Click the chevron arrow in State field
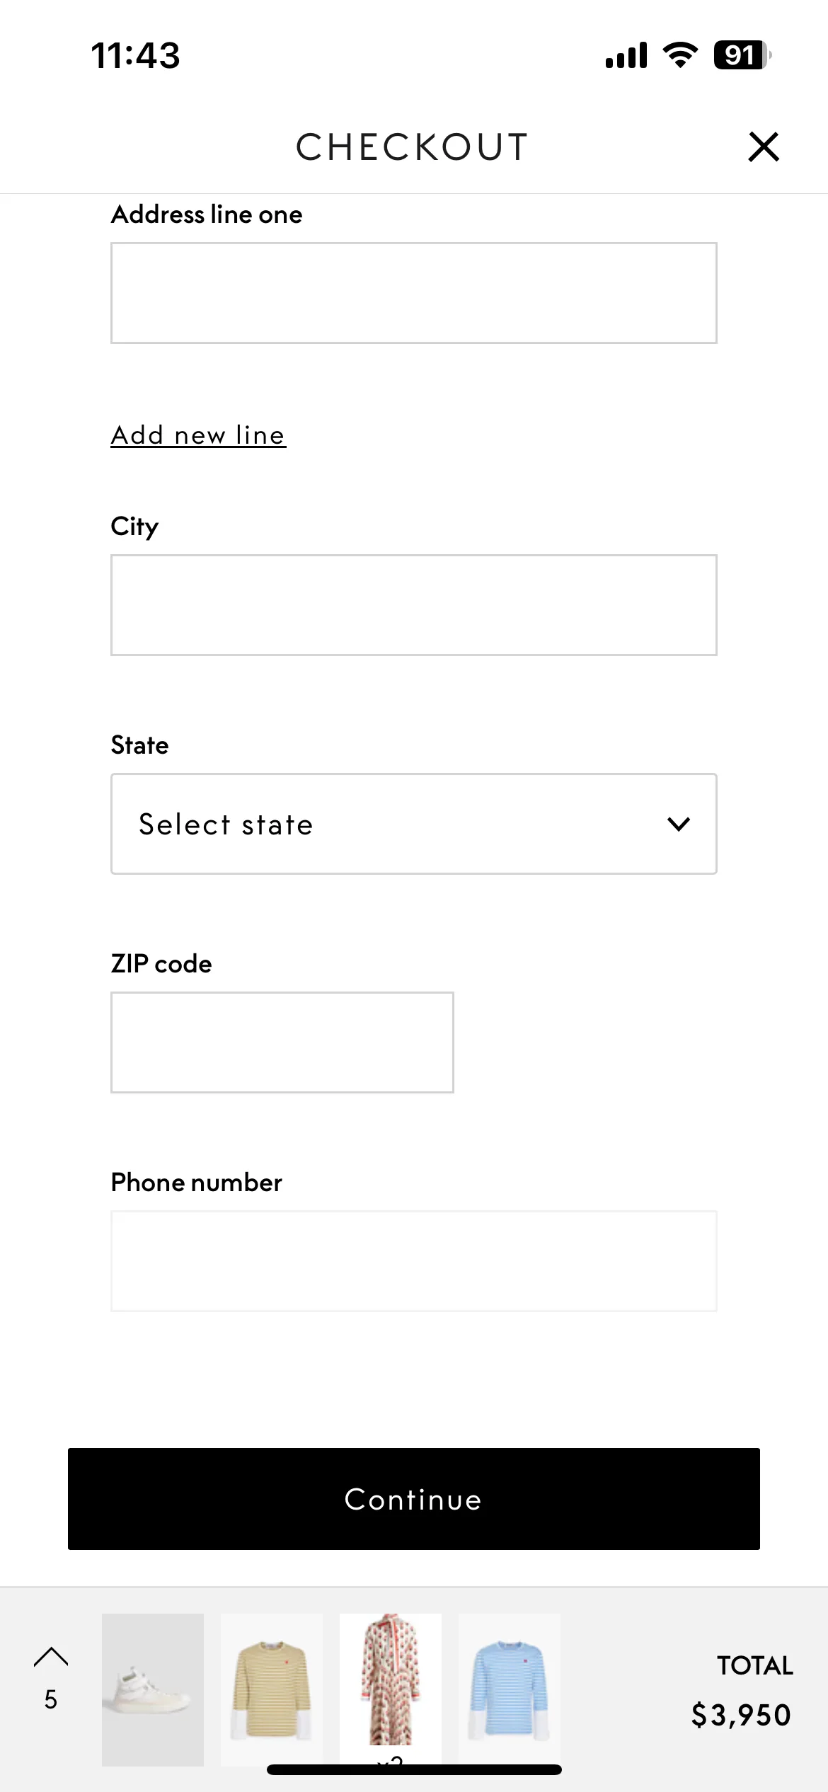 [678, 824]
